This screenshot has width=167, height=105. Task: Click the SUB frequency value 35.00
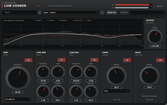click(x=18, y=92)
